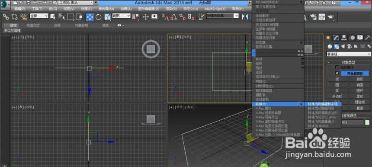The height and width of the screenshot is (167, 372).
Task: Click the Select and Manipulate icon
Action: coord(146,16)
